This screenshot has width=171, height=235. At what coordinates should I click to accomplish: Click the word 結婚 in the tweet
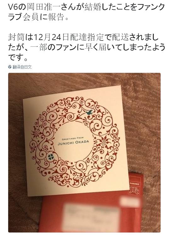93,7
